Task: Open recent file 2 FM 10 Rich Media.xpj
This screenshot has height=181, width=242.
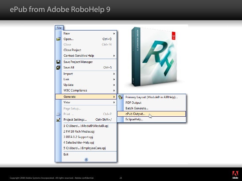Action: [86, 131]
